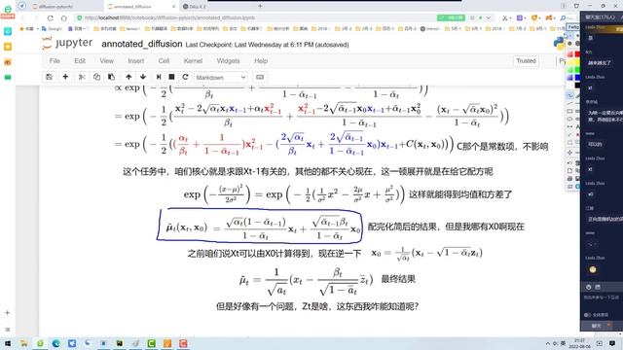The image size is (623, 350).
Task: Click the browser address bar search magnifier icon
Action: tap(563, 17)
